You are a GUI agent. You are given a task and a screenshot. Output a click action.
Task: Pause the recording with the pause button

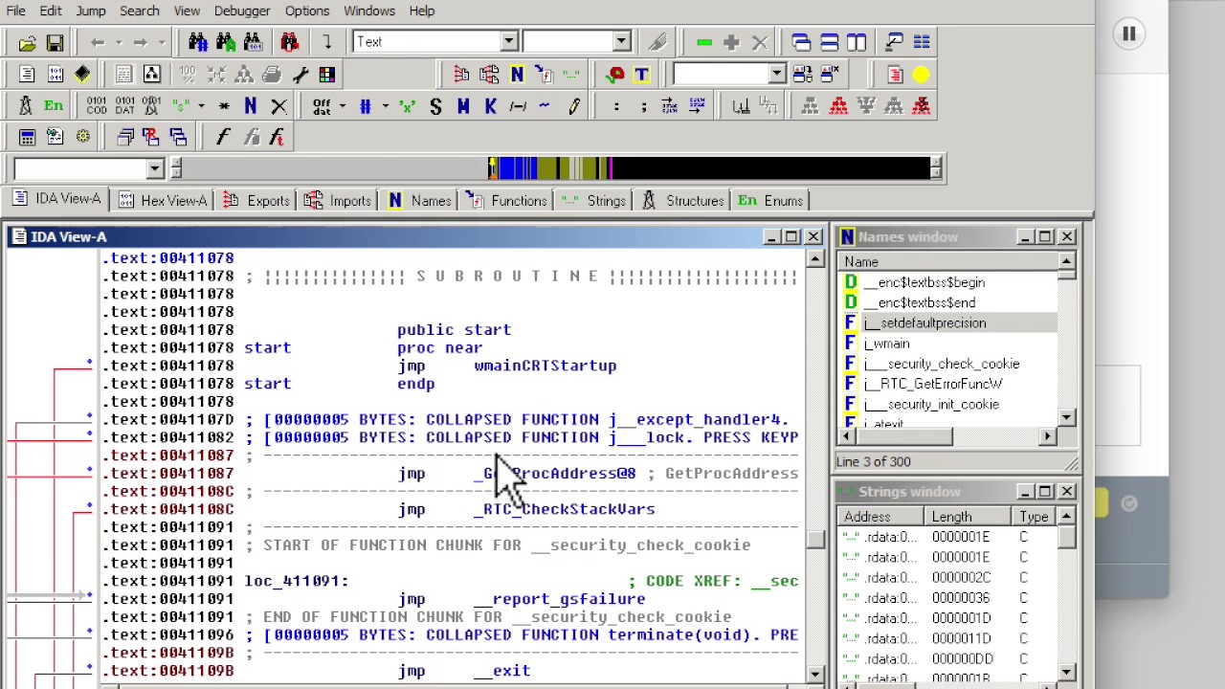[1129, 34]
